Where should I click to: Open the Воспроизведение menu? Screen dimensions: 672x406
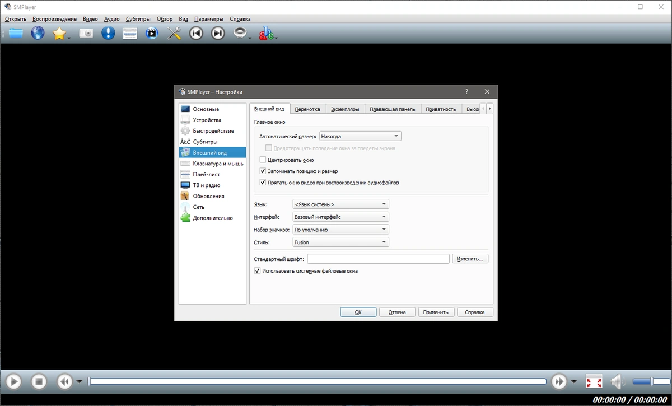coord(54,19)
